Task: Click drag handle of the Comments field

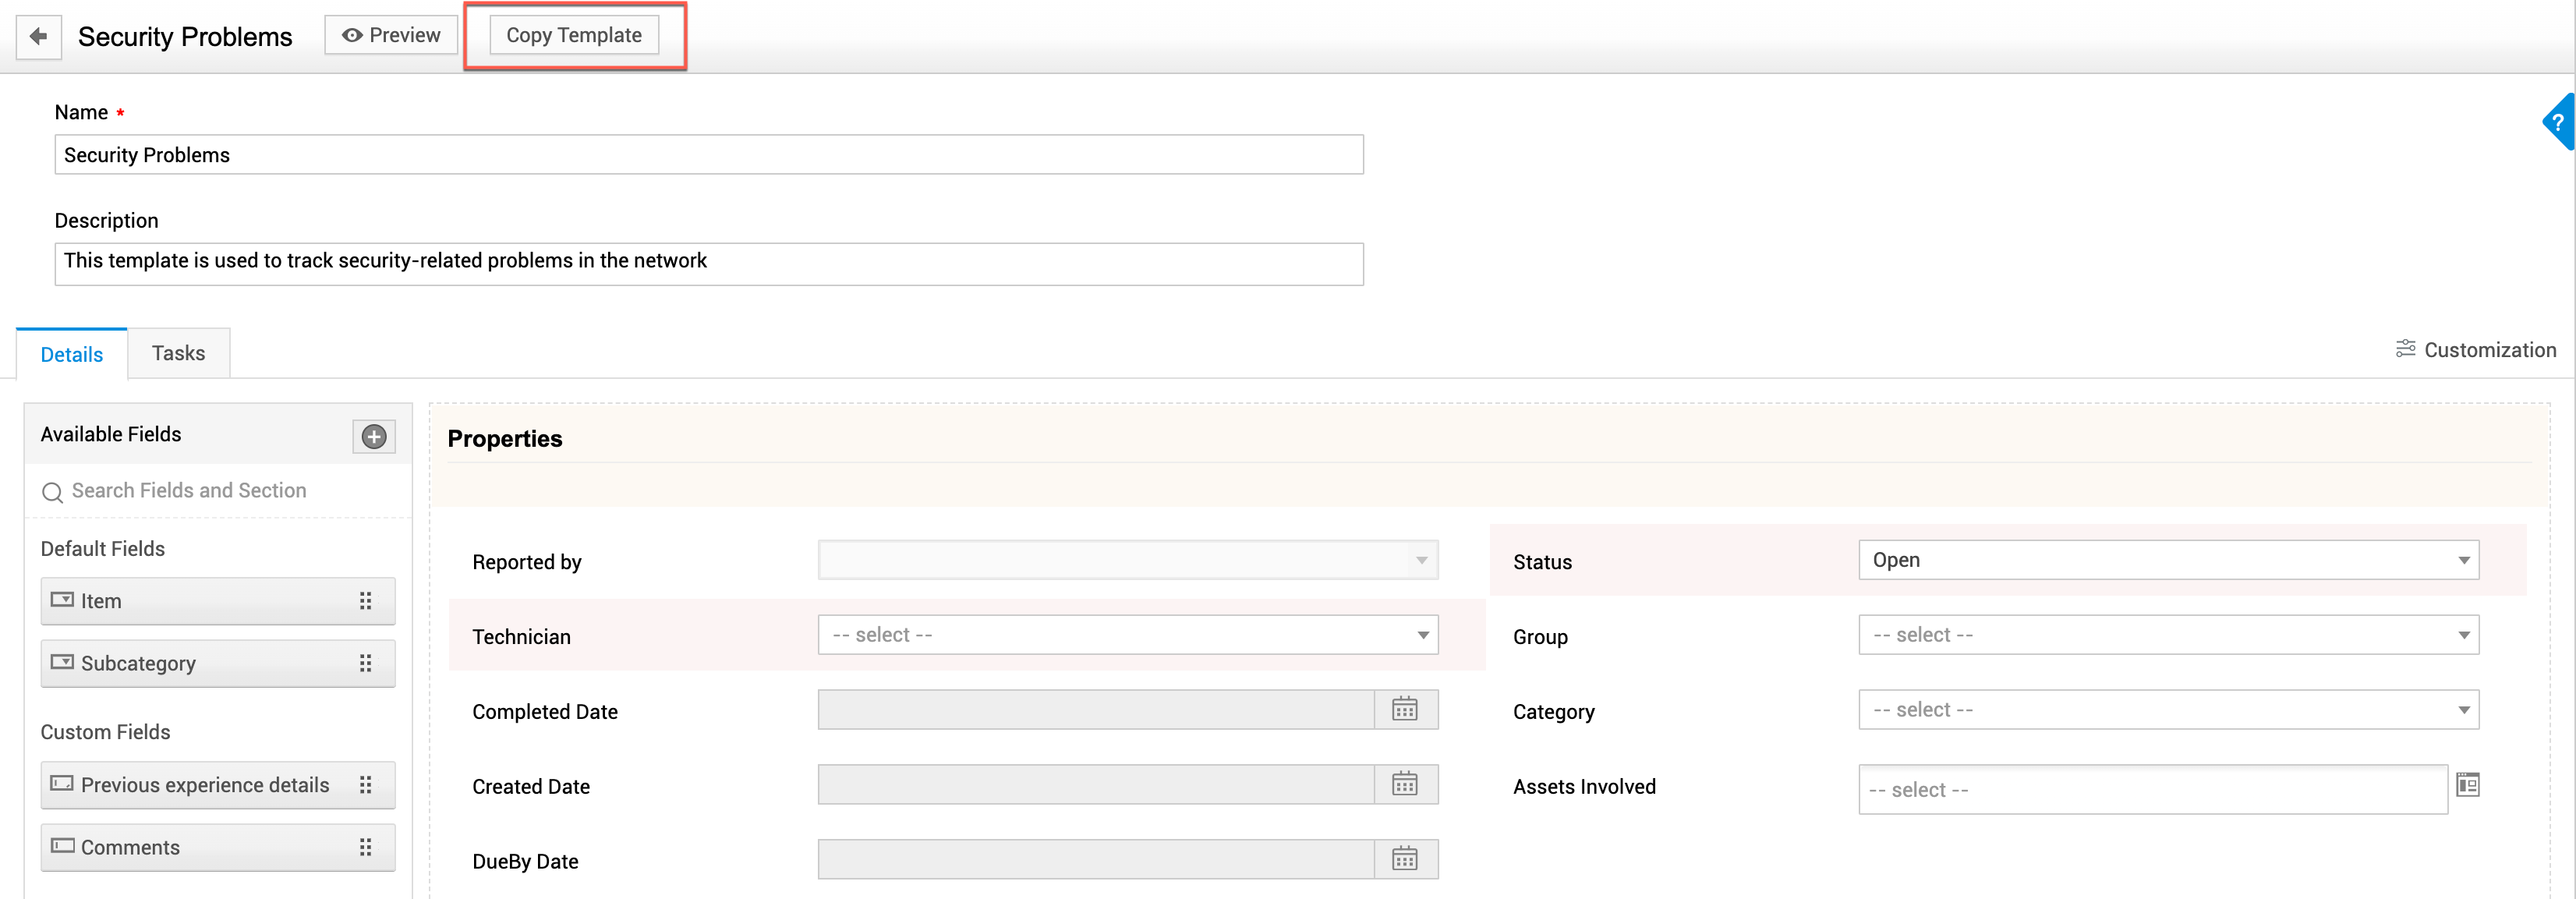Action: 366,847
